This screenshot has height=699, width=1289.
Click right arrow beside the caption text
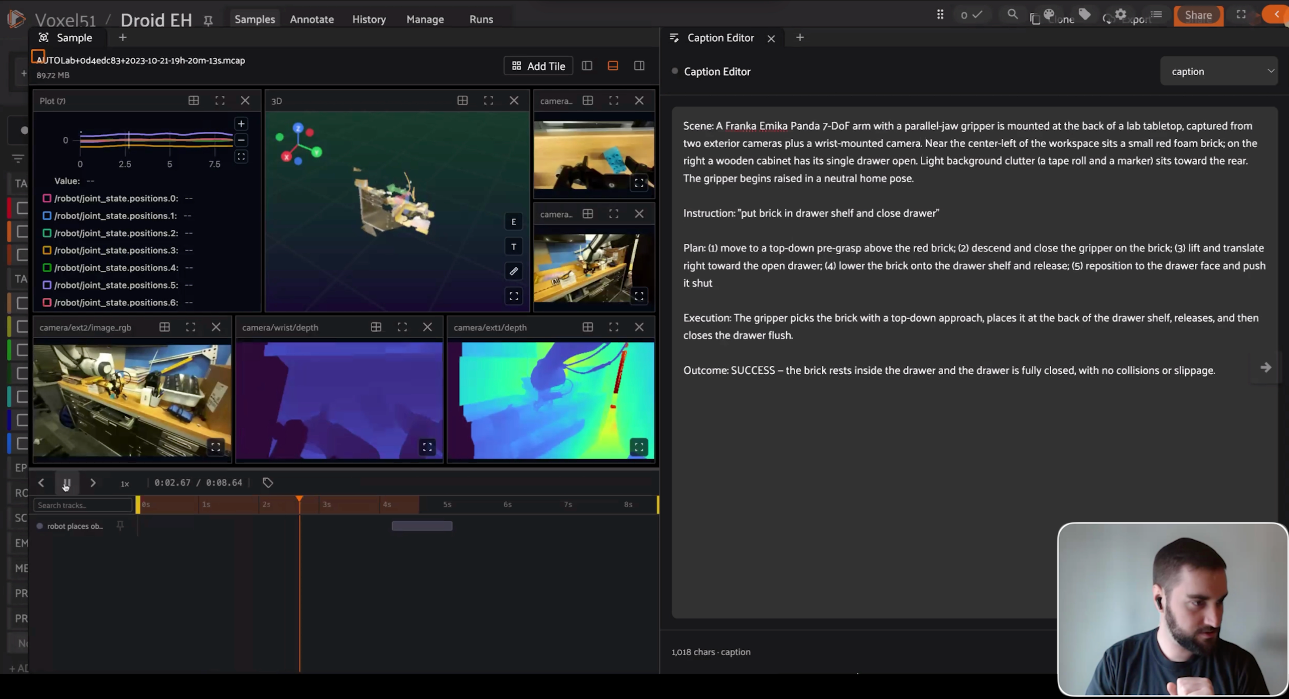(x=1266, y=368)
